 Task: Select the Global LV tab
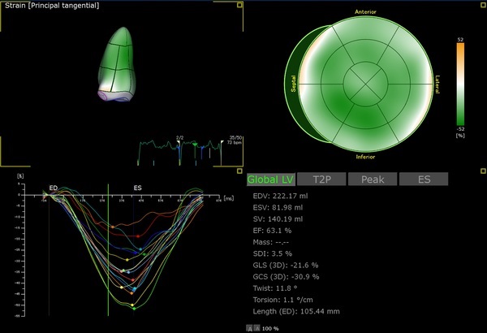coord(269,179)
